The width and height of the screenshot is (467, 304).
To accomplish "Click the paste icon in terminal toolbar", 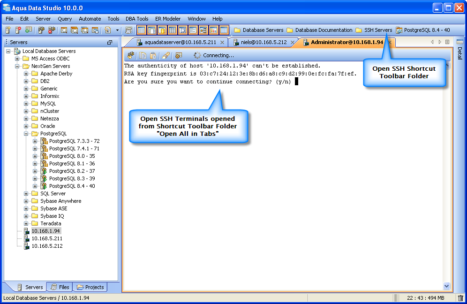I will pyautogui.click(x=153, y=55).
